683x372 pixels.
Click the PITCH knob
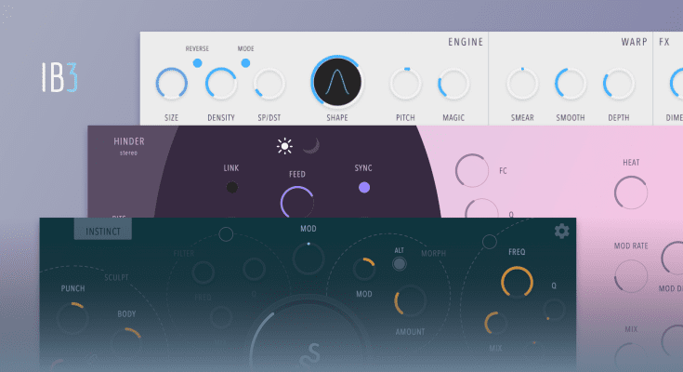[405, 85]
